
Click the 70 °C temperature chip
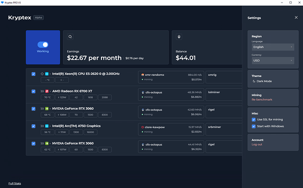click(x=47, y=97)
